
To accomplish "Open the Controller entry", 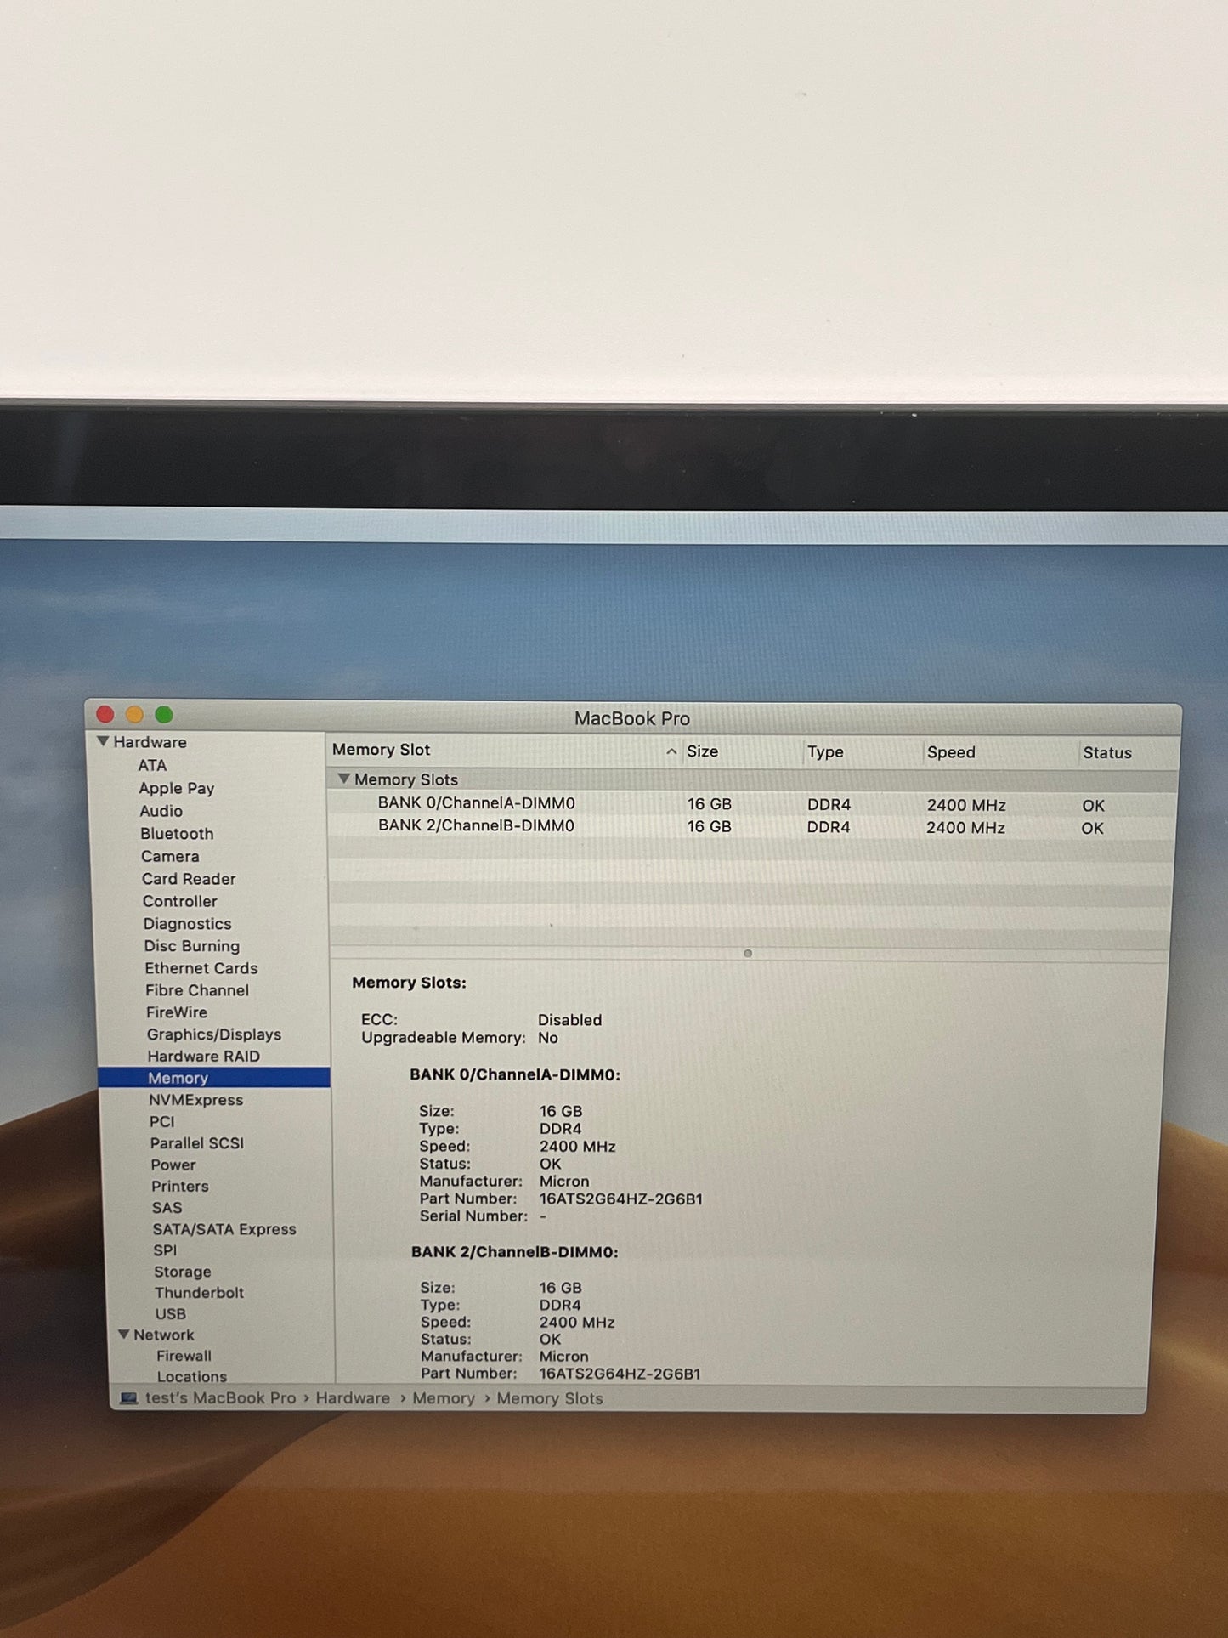I will click(x=179, y=901).
